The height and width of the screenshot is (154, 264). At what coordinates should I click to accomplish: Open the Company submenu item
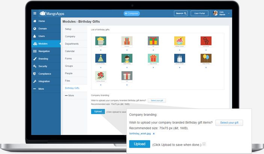point(75,36)
